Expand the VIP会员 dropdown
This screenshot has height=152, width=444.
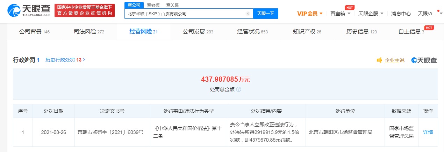[310, 14]
